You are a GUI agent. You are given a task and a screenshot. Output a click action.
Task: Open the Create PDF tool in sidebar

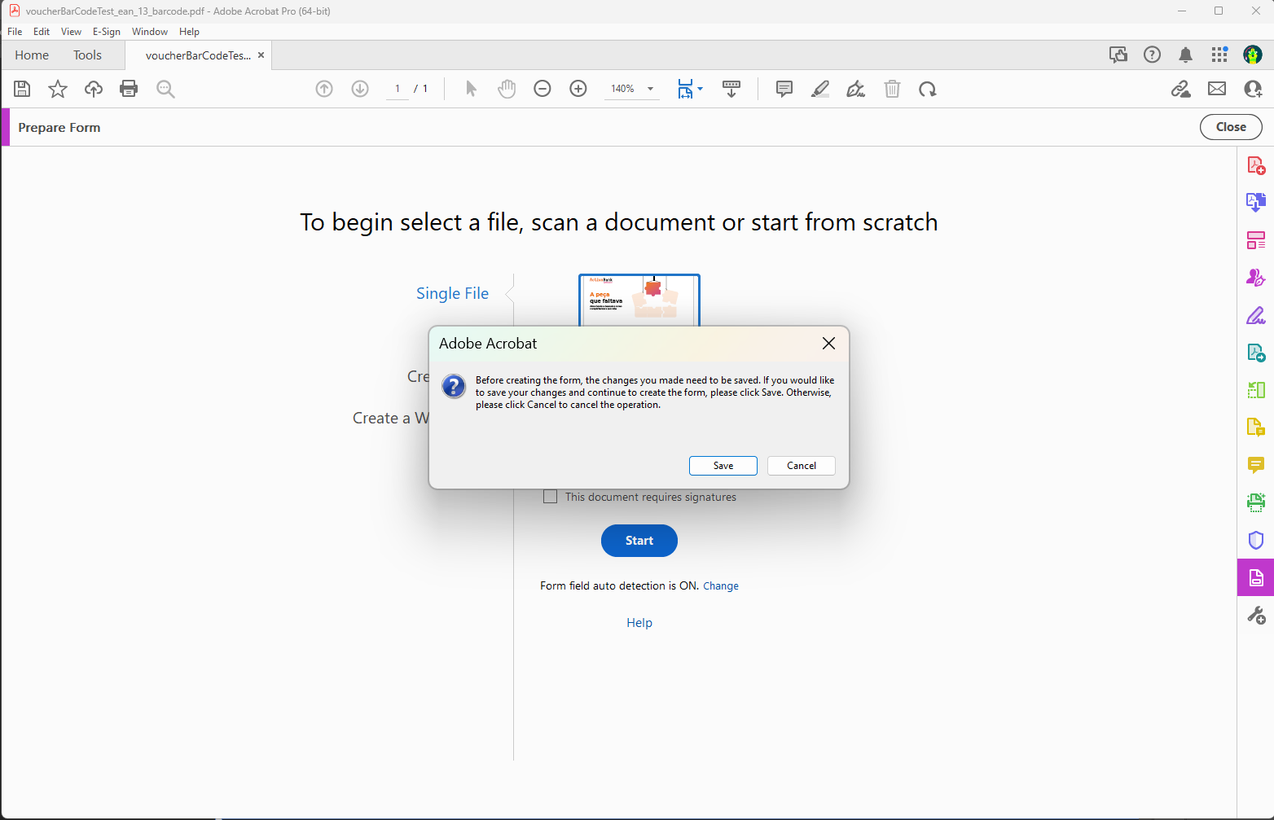(x=1255, y=164)
